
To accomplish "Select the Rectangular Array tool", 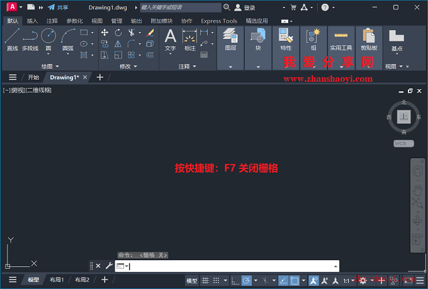I will (x=132, y=55).
